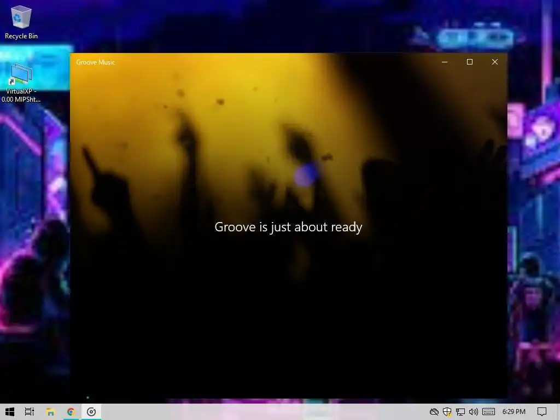Select the VirtualXP desktop shortcut
This screenshot has height=420, width=560.
point(21,83)
